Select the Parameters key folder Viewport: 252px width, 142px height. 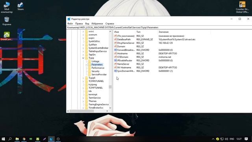pyautogui.click(x=97, y=65)
